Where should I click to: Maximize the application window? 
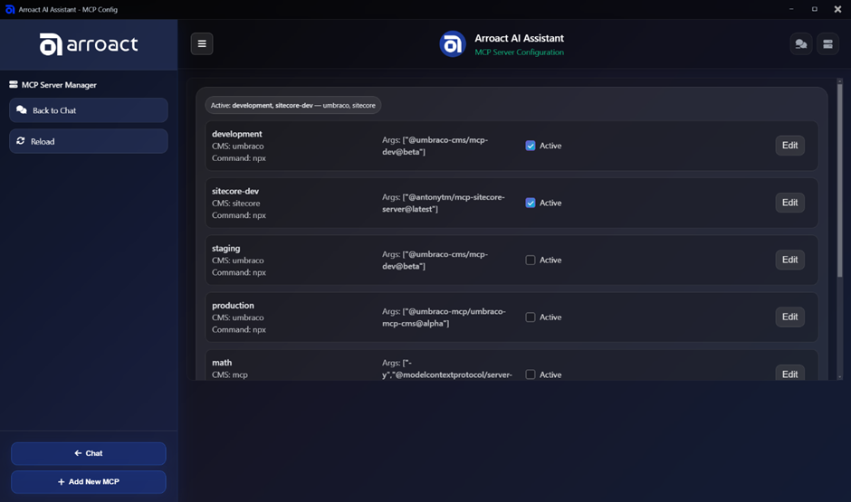814,9
